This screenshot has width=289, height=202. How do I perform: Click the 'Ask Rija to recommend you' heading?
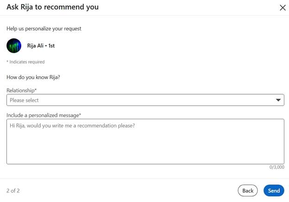[52, 7]
